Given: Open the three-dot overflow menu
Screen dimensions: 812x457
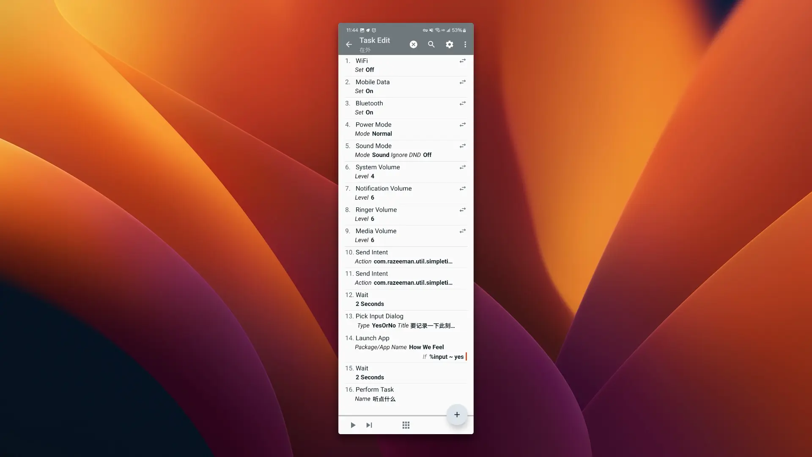Looking at the screenshot, I should pyautogui.click(x=465, y=44).
